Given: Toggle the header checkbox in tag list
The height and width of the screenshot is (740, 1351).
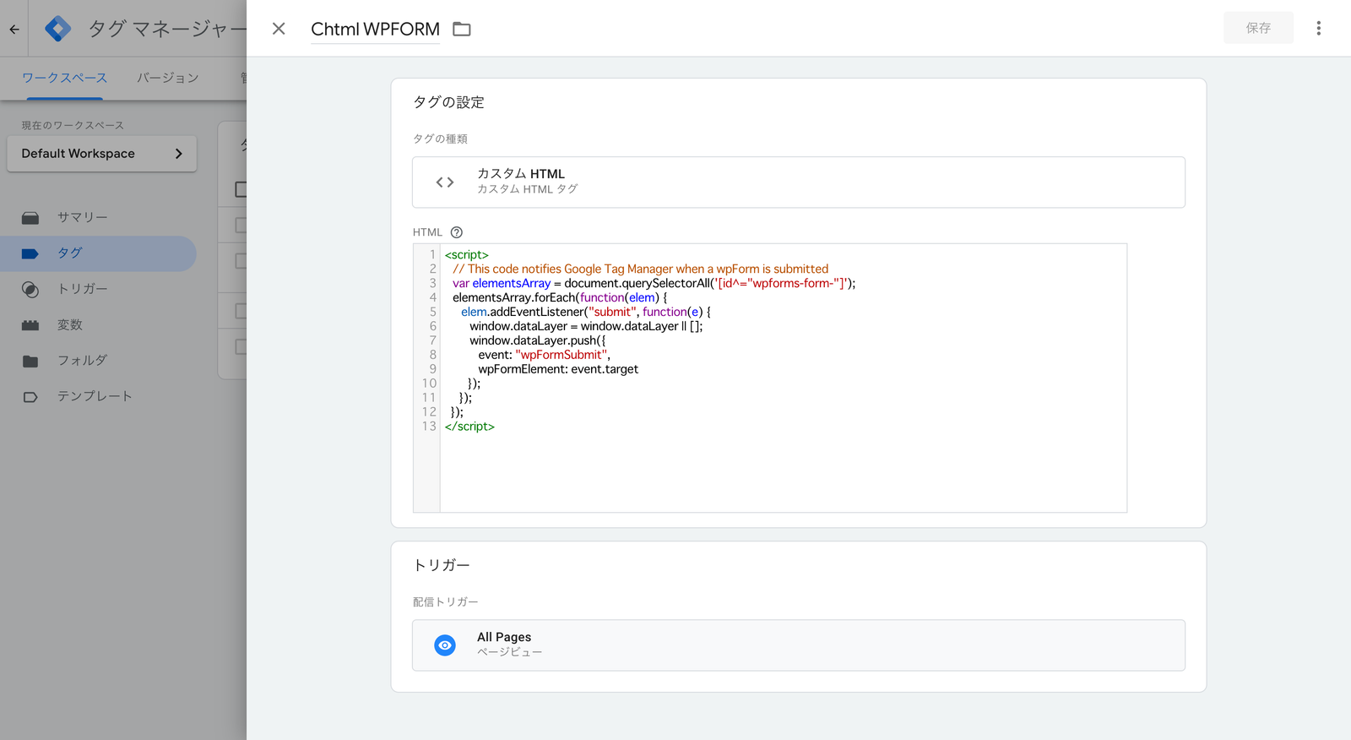Looking at the screenshot, I should [241, 189].
